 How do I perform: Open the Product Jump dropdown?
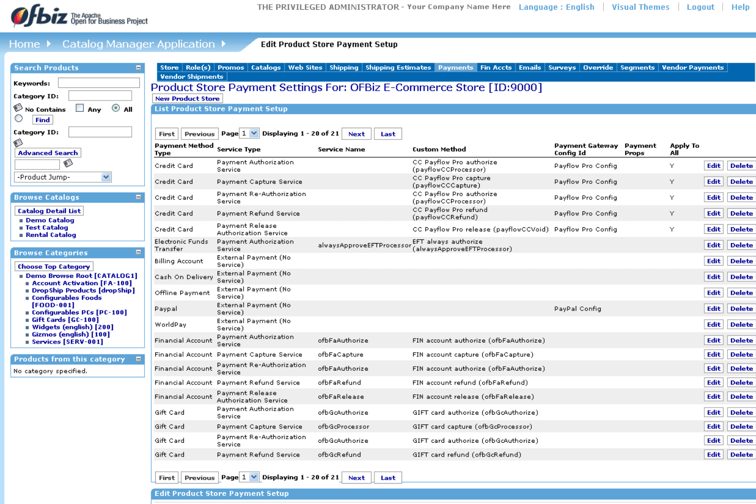pyautogui.click(x=63, y=177)
